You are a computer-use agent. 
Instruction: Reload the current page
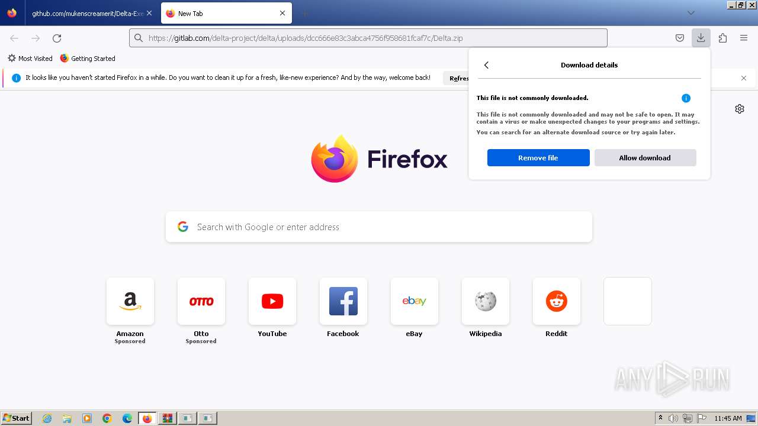(57, 38)
